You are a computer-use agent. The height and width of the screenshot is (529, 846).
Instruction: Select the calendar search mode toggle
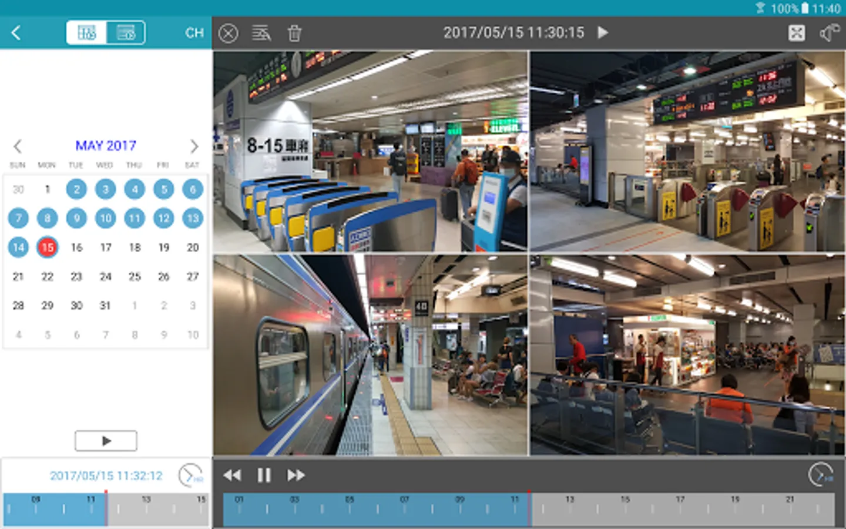[x=87, y=33]
